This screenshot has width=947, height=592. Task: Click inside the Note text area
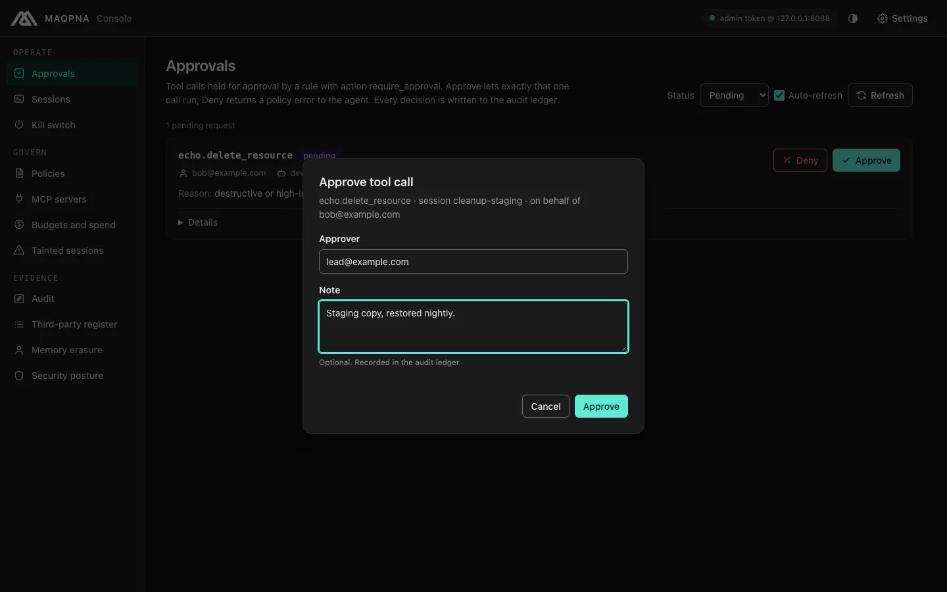473,327
